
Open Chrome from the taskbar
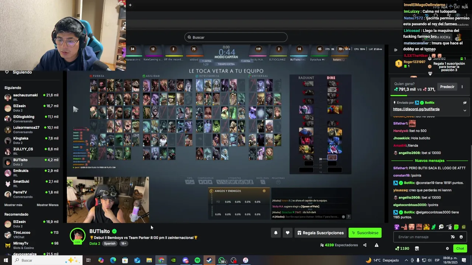coord(161,260)
